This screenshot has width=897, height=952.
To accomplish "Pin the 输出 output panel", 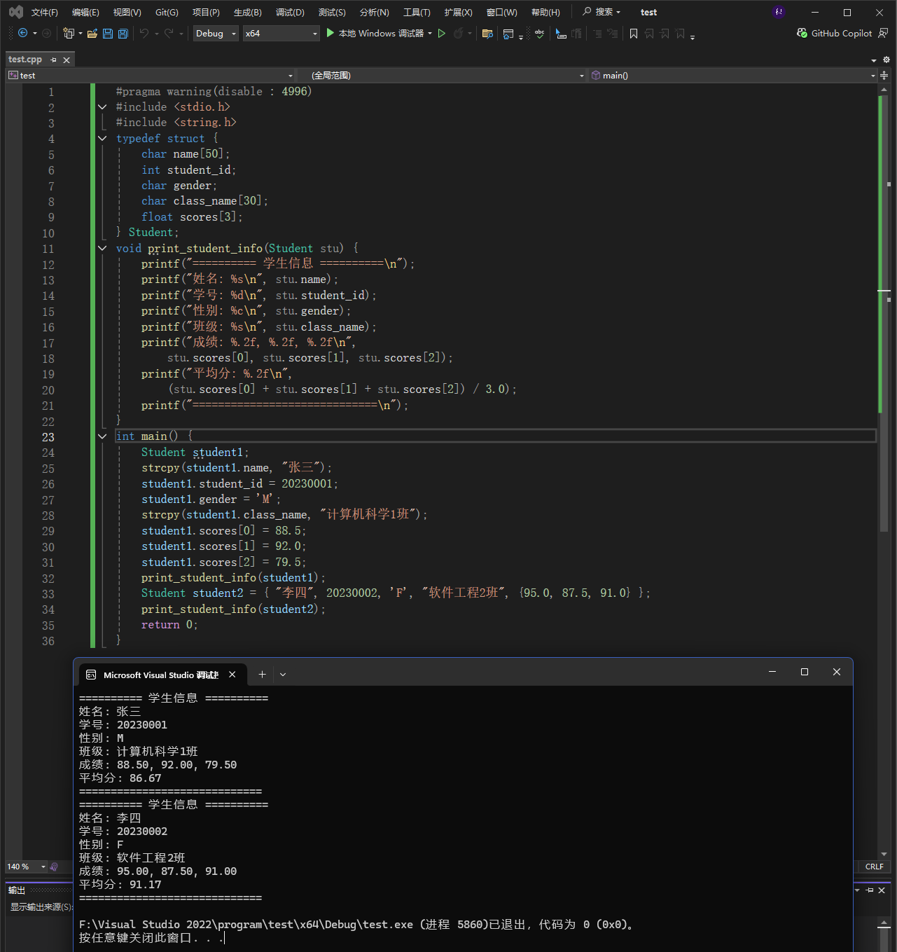I will 870,890.
